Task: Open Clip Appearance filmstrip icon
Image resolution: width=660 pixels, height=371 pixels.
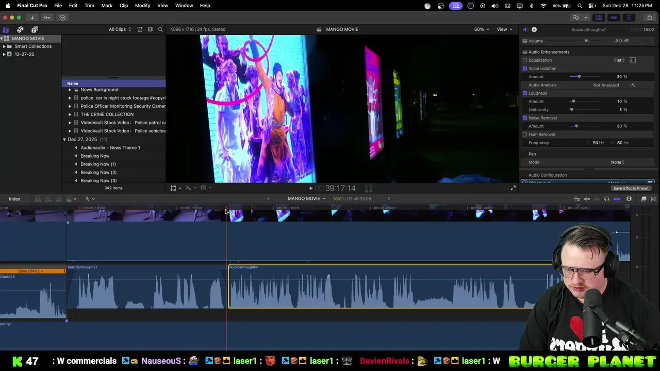Action: point(629,199)
